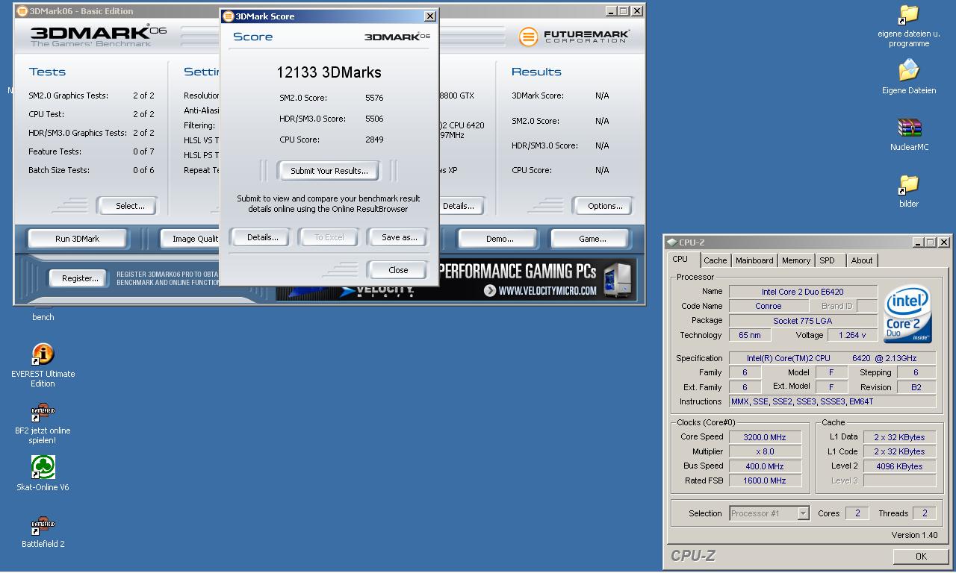Click Submit Your Results button
Screen dimensions: 956x573
(x=329, y=171)
